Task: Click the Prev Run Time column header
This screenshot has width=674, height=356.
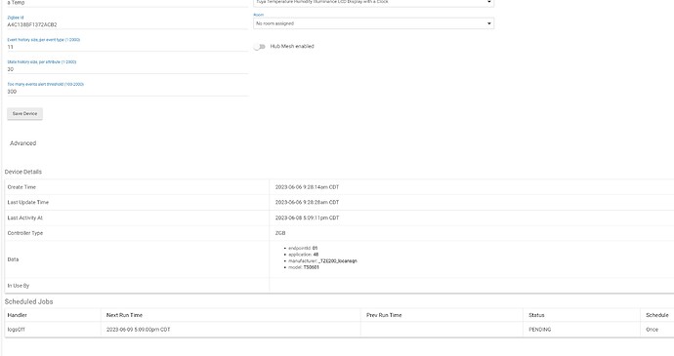Action: [384, 315]
